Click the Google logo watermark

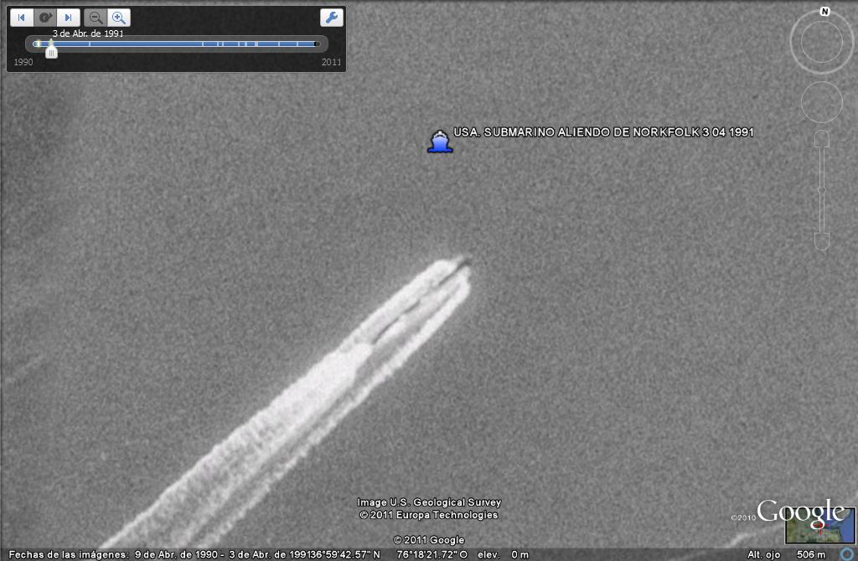(799, 511)
